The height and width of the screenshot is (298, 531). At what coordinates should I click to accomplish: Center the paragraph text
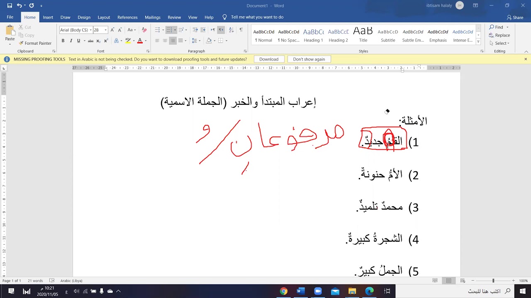tap(165, 41)
